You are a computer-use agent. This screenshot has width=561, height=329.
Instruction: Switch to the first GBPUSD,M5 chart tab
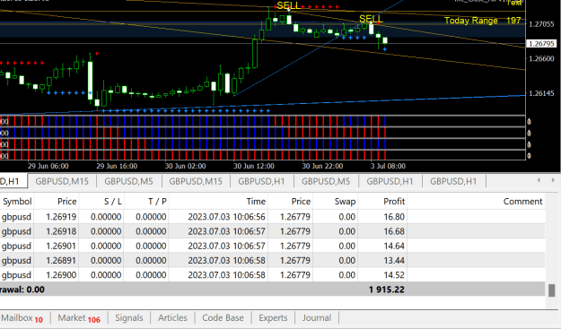(x=128, y=181)
